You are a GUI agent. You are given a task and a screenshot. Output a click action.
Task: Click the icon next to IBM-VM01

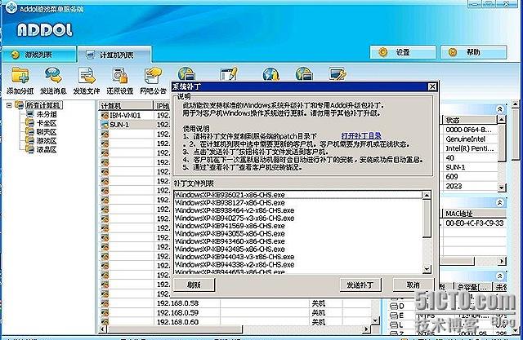105,116
